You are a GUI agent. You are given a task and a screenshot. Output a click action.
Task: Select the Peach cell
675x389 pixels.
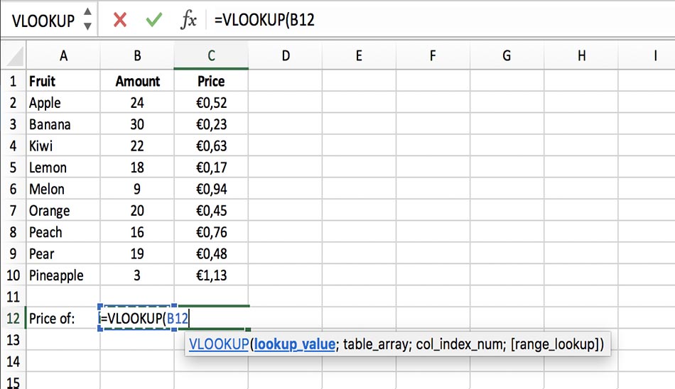[63, 232]
